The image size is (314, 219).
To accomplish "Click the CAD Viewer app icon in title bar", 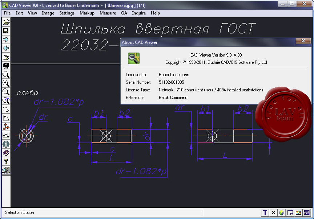I will (x=5, y=5).
